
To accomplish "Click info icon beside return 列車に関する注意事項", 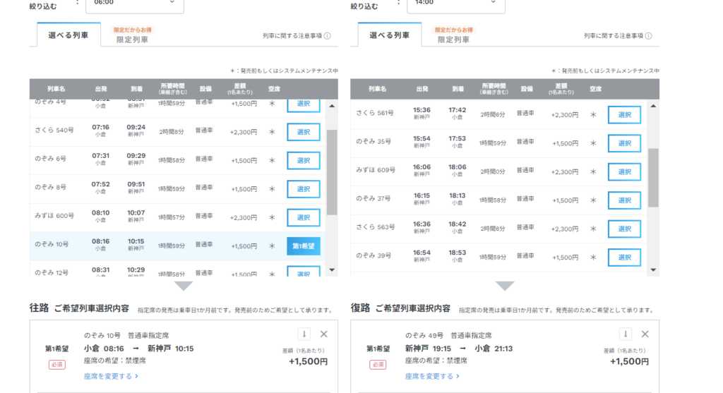I will (x=649, y=36).
